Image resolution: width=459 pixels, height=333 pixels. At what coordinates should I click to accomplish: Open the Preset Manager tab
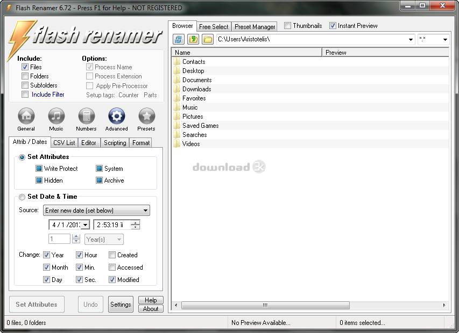255,26
